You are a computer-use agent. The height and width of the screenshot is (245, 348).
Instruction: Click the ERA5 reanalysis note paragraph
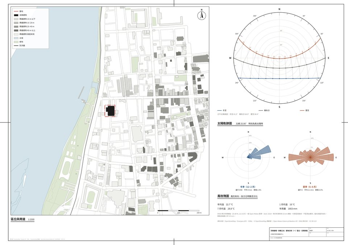point(273,215)
